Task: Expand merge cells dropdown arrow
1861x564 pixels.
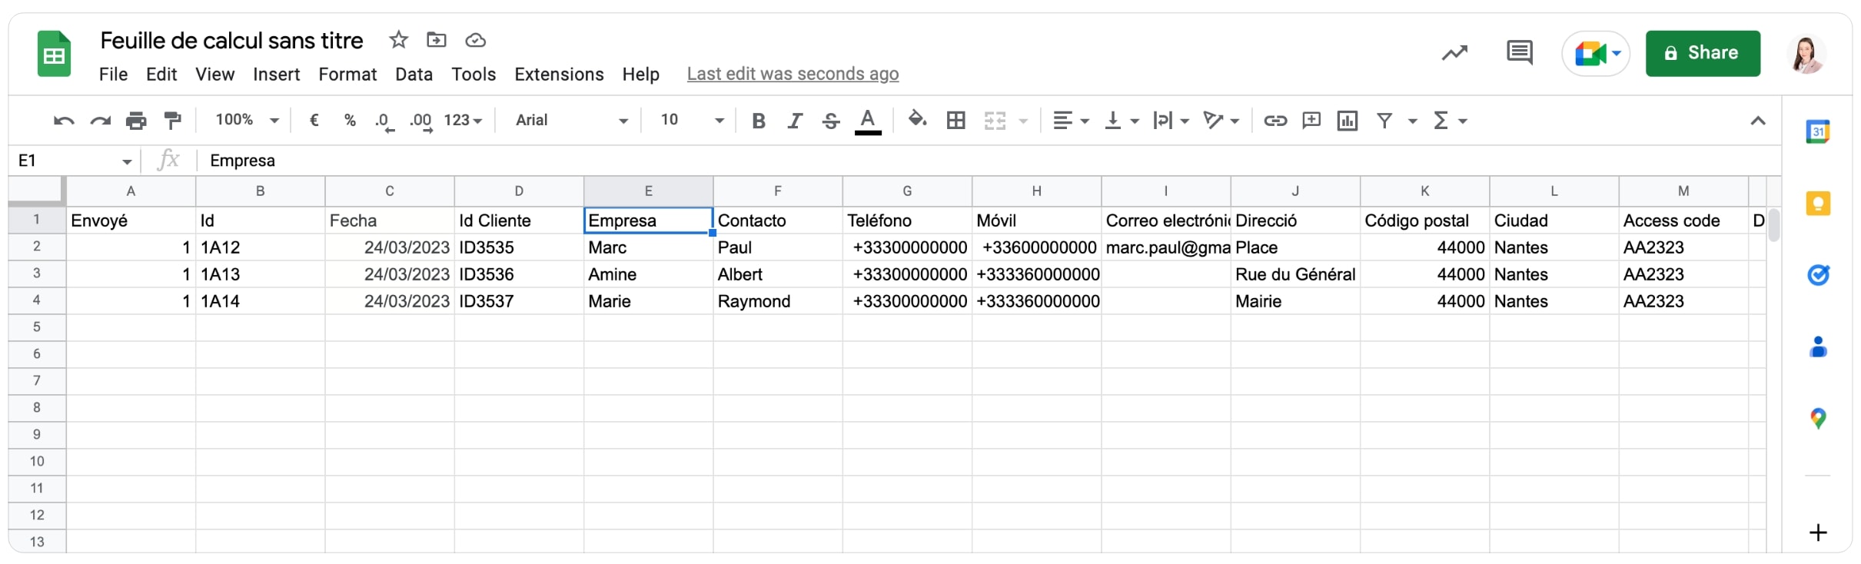Action: coord(1023,121)
